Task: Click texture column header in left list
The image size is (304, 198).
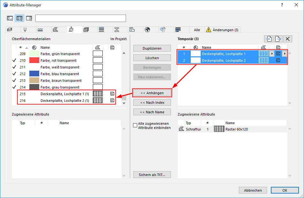Action: pyautogui.click(x=112, y=47)
